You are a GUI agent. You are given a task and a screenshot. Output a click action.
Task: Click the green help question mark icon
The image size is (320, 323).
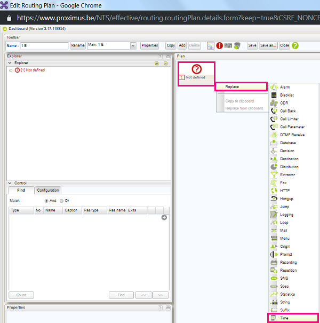(x=295, y=46)
